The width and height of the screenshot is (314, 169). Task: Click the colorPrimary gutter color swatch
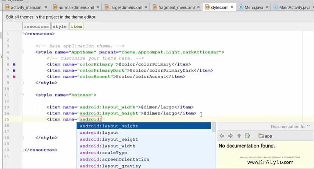click(x=14, y=64)
